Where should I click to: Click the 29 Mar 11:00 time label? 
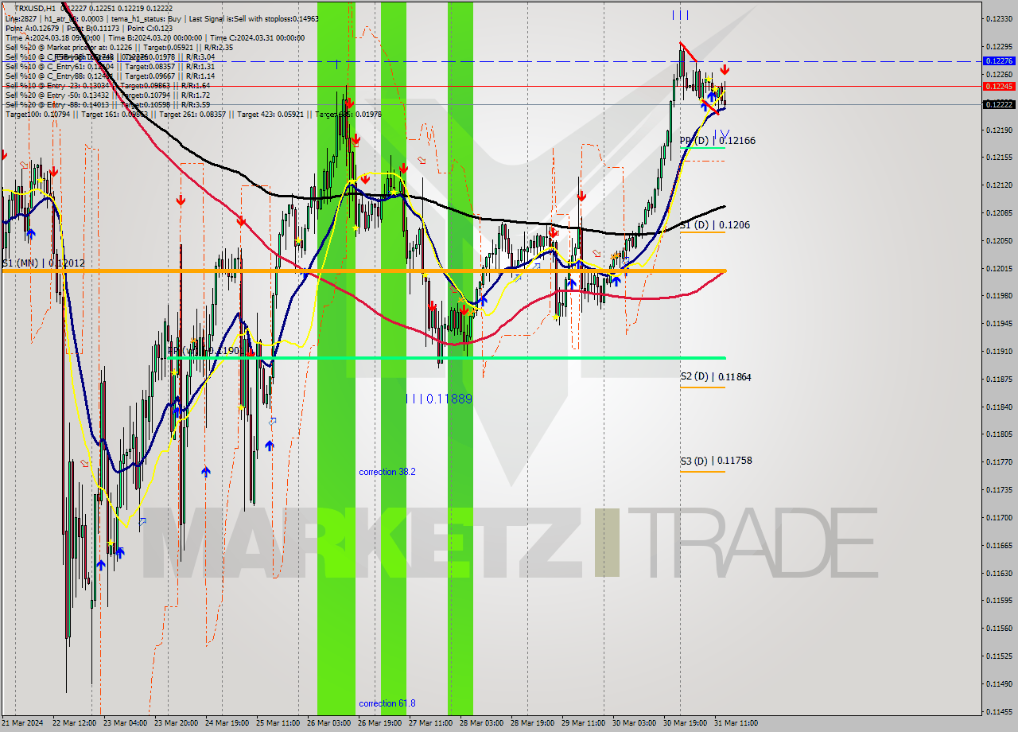point(583,723)
